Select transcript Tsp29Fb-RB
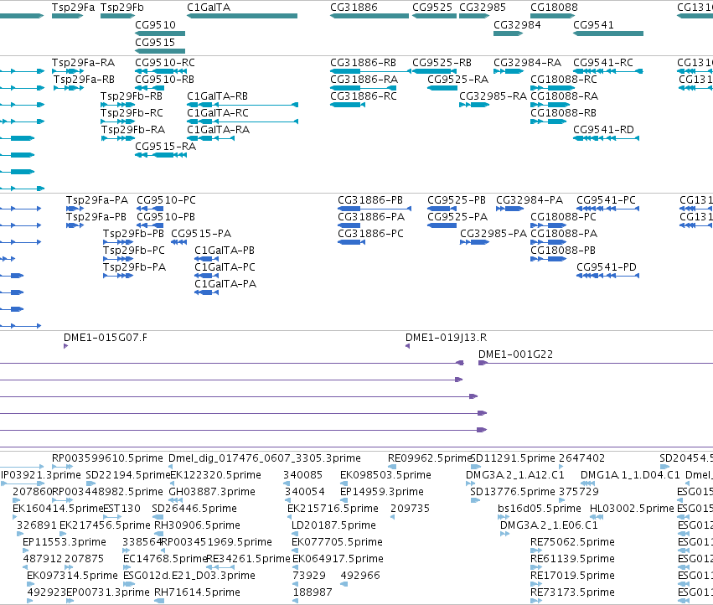 (x=117, y=105)
